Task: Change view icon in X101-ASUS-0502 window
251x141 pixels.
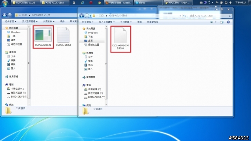Action: point(212,22)
